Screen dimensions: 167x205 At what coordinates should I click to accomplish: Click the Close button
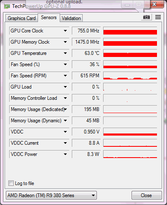tap(147, 195)
